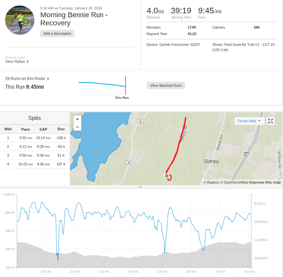
Task: Open the OpenStreetMap attribution link
Action: (x=234, y=182)
